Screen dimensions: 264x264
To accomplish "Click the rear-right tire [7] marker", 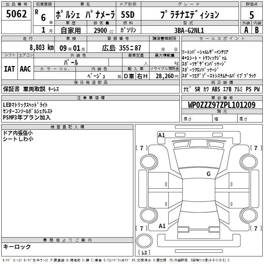I will tap(256, 228).
